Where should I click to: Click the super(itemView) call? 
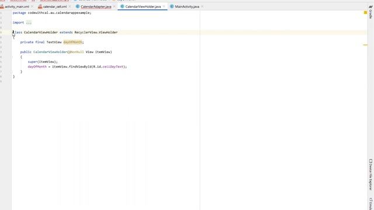(x=43, y=62)
